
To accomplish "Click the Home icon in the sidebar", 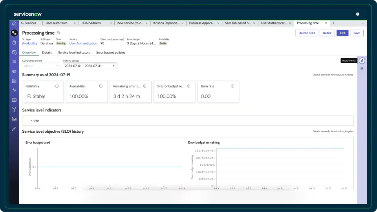I will pyautogui.click(x=14, y=23).
